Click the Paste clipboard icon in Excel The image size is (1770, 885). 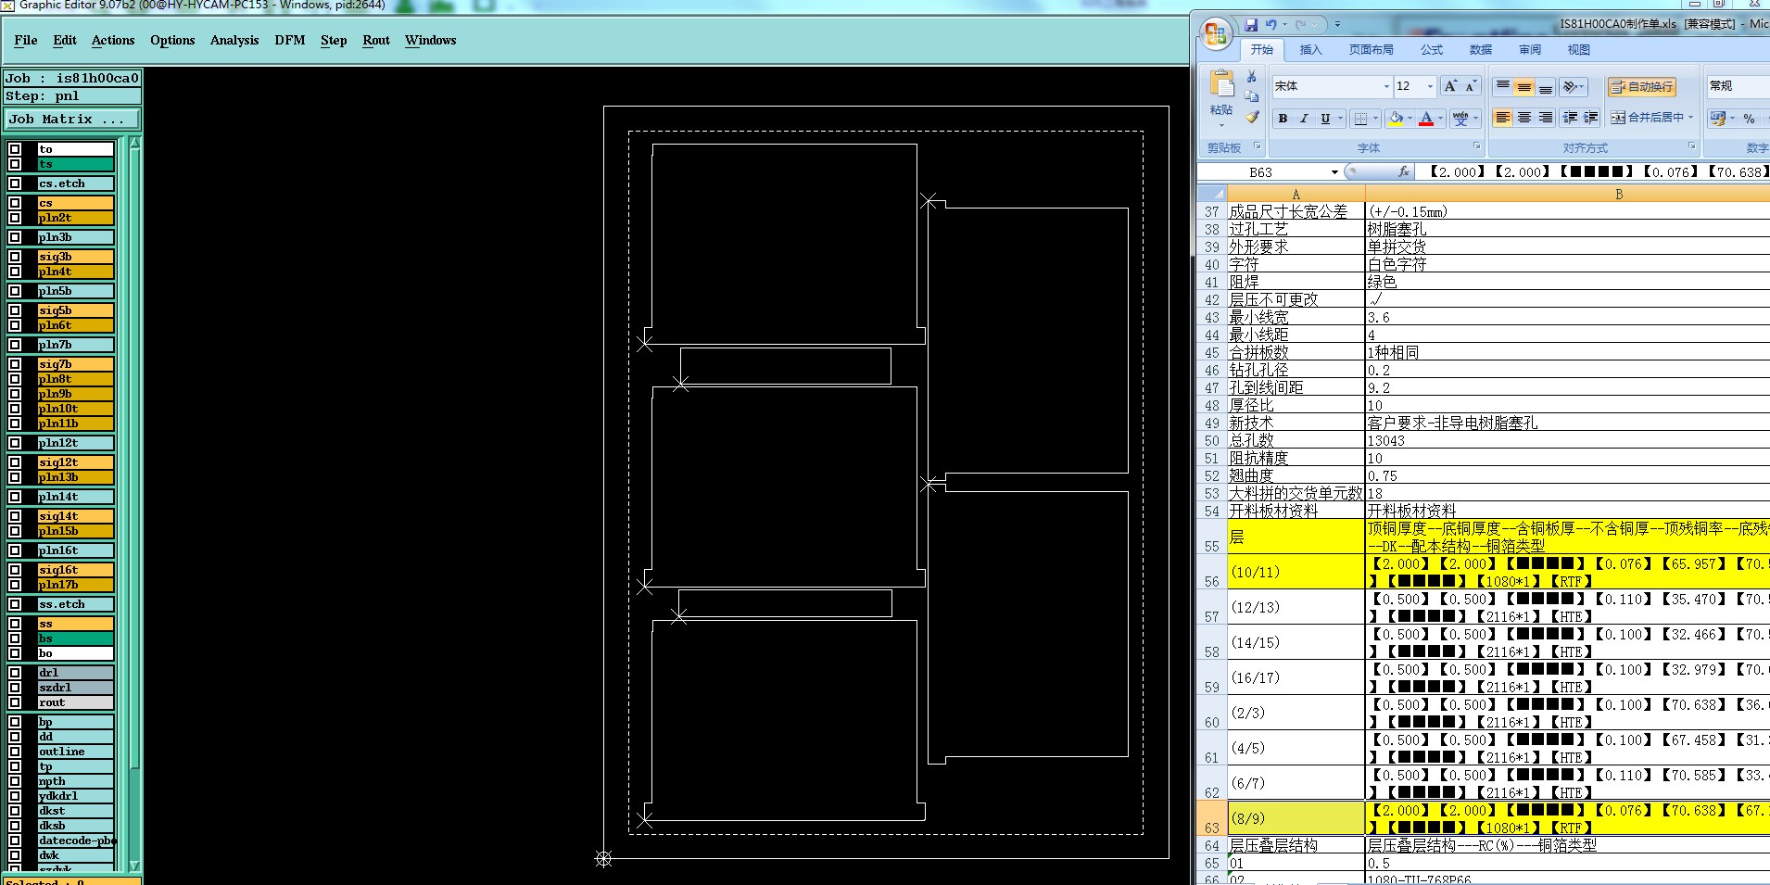pyautogui.click(x=1221, y=84)
